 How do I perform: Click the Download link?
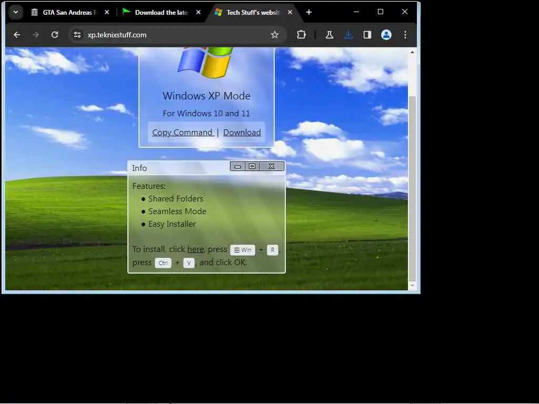242,132
